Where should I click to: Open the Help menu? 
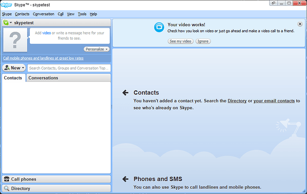click(93, 14)
